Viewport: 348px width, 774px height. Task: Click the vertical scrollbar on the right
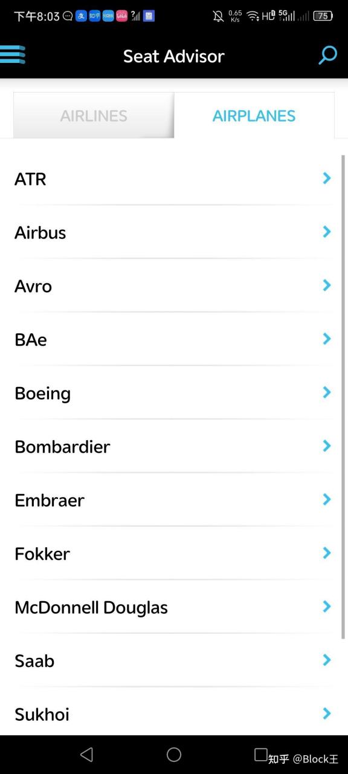(x=344, y=397)
